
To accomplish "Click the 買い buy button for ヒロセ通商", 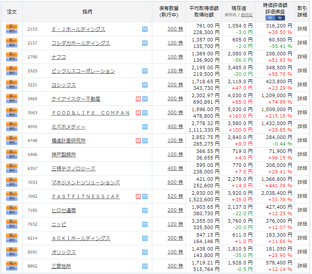I will 12,208.
